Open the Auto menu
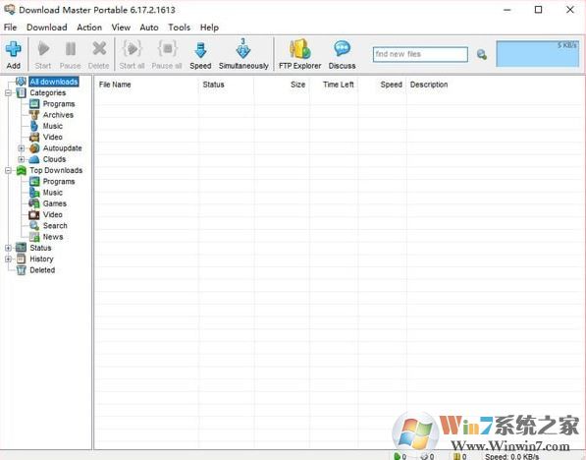This screenshot has width=586, height=460. (x=149, y=28)
